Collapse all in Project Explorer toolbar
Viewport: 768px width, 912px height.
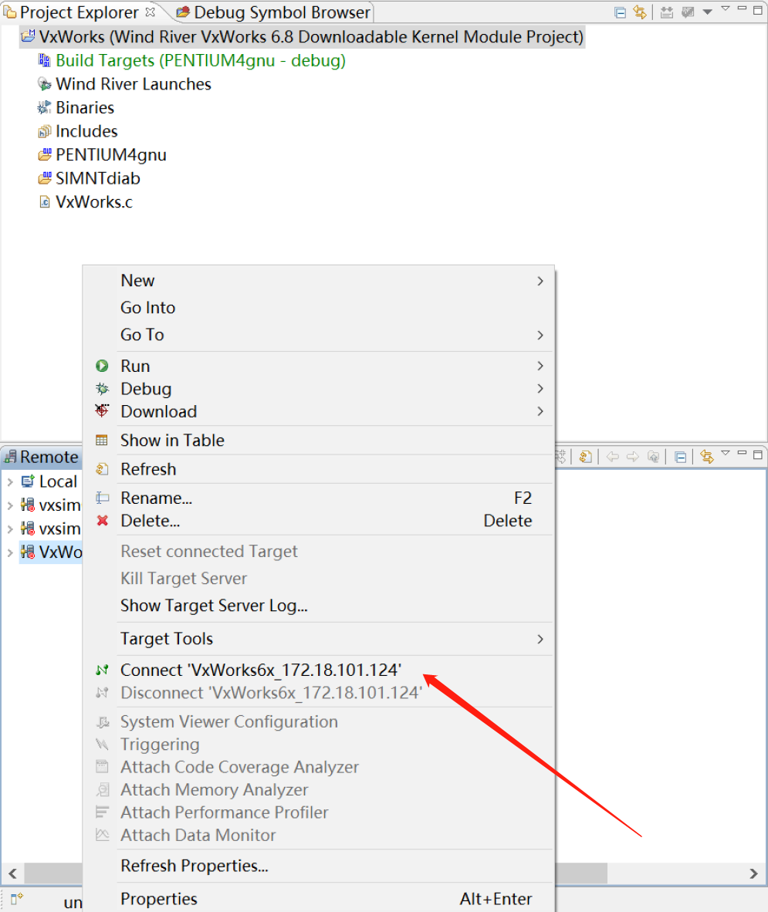(621, 12)
